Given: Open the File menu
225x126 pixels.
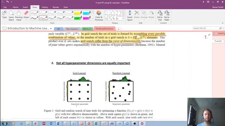Looking at the screenshot, I should tap(5, 7).
